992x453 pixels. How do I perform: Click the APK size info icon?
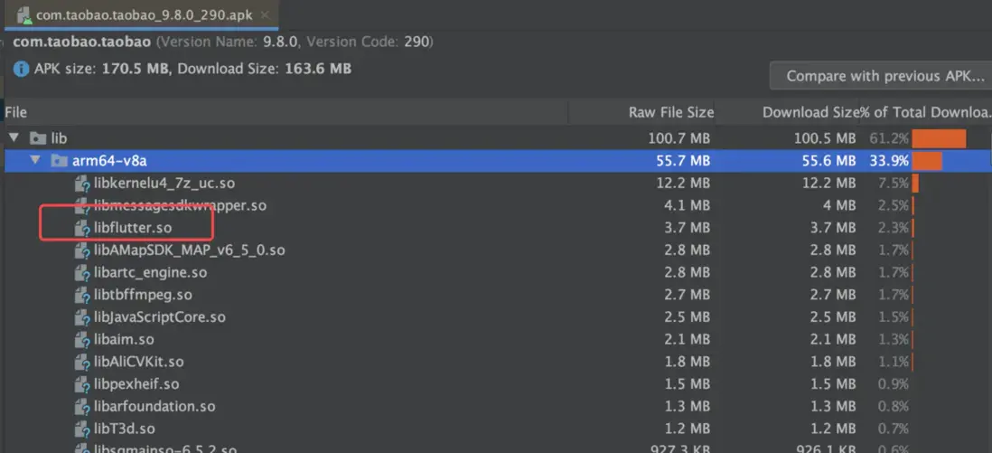coord(20,69)
